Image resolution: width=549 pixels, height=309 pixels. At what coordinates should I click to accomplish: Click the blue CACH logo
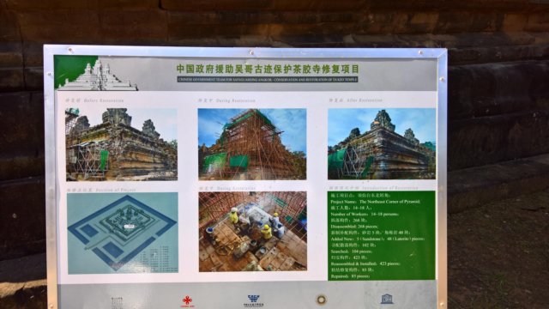[254, 300]
